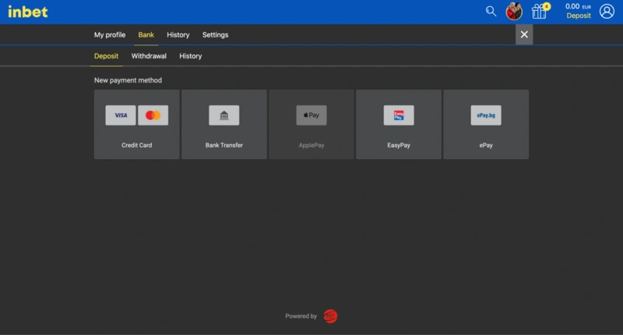Open History sub-tab next to Withdrawal
Image resolution: width=623 pixels, height=335 pixels.
pyautogui.click(x=190, y=56)
